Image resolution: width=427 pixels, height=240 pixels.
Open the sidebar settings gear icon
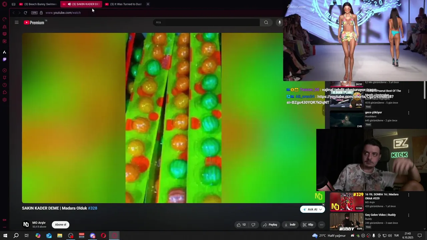(5, 100)
